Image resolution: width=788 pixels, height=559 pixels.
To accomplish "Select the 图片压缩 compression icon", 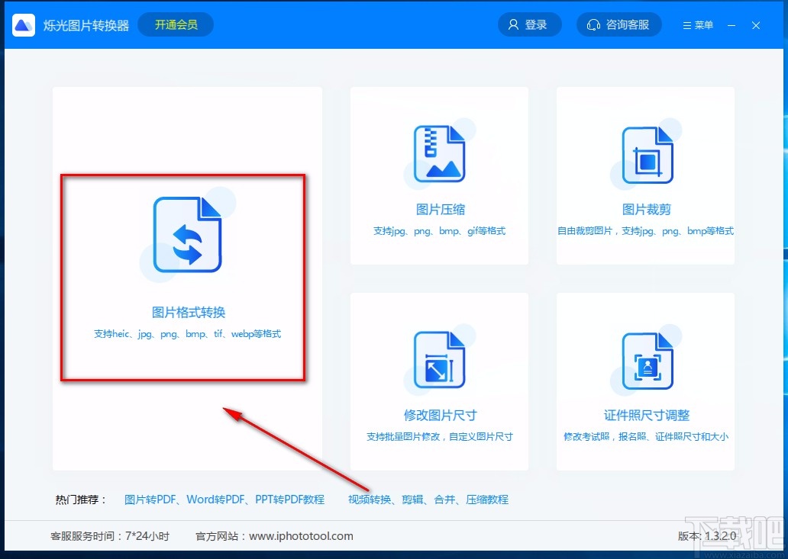I will pos(440,153).
